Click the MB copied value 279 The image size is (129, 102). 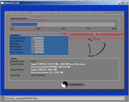pyautogui.click(x=37, y=44)
